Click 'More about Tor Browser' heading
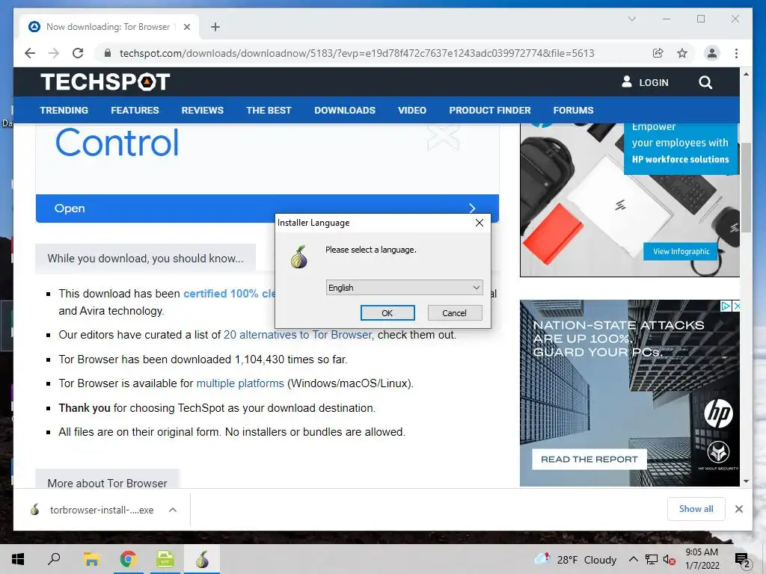 [x=108, y=484]
